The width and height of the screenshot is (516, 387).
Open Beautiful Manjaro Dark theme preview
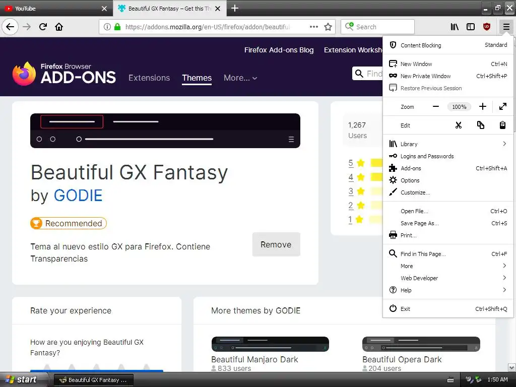(270, 344)
